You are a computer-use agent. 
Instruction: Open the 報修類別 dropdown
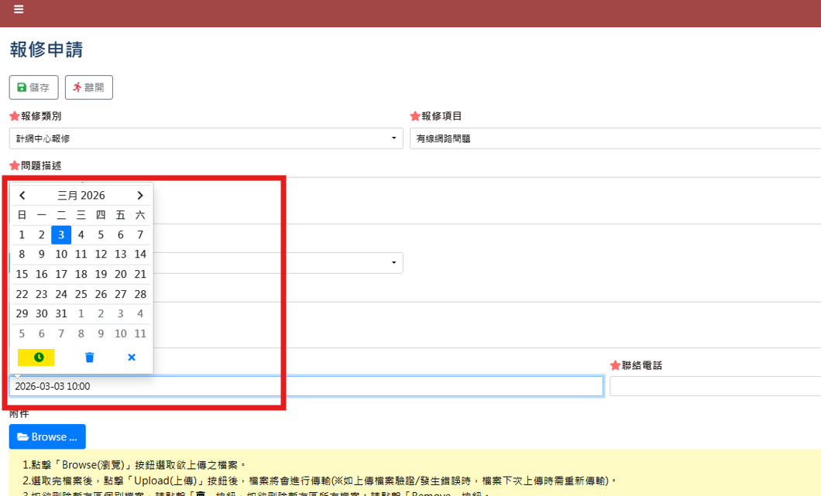pos(206,139)
